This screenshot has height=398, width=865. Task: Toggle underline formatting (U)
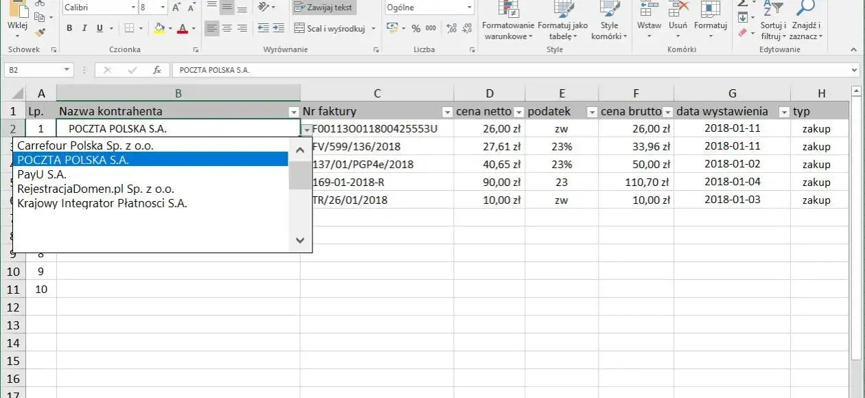[100, 29]
